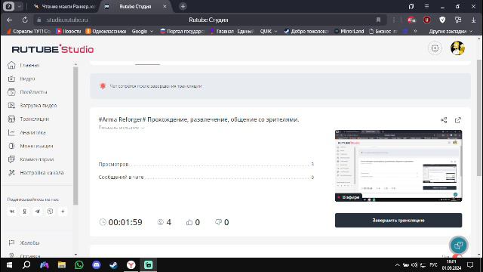The image size is (483, 272).
Task: Click the RUTUBE Studio logo
Action: [x=53, y=49]
